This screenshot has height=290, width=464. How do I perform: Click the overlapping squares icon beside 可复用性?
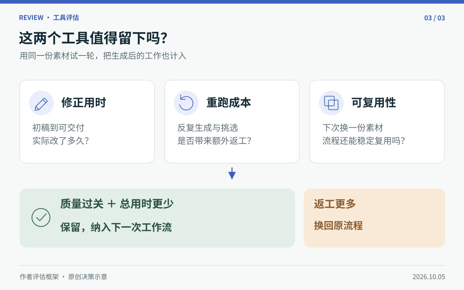(331, 103)
